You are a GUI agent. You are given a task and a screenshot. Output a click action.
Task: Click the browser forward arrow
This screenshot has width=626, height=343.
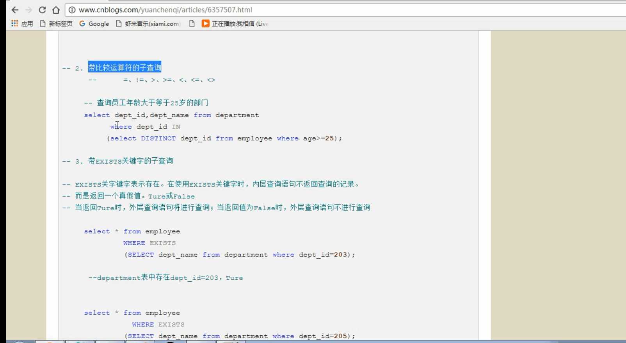[x=28, y=10]
